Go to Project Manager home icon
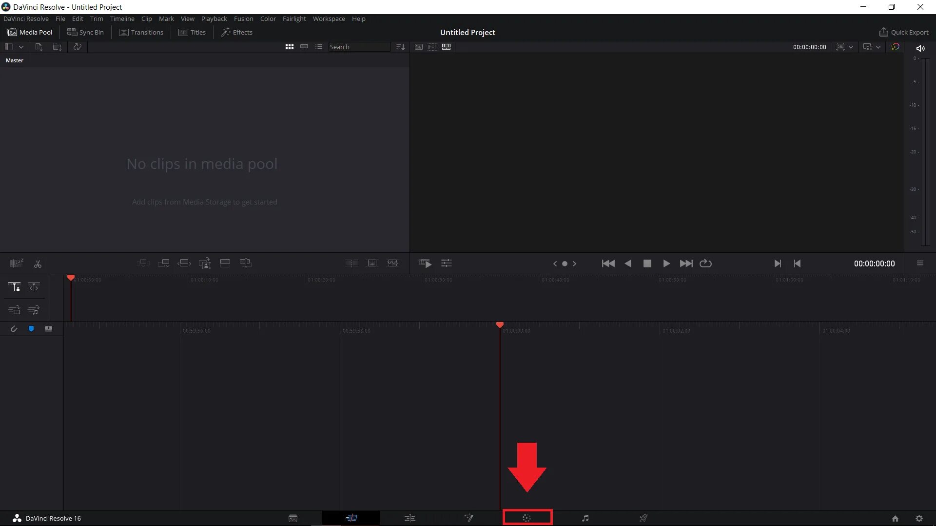The image size is (936, 526). tap(895, 519)
